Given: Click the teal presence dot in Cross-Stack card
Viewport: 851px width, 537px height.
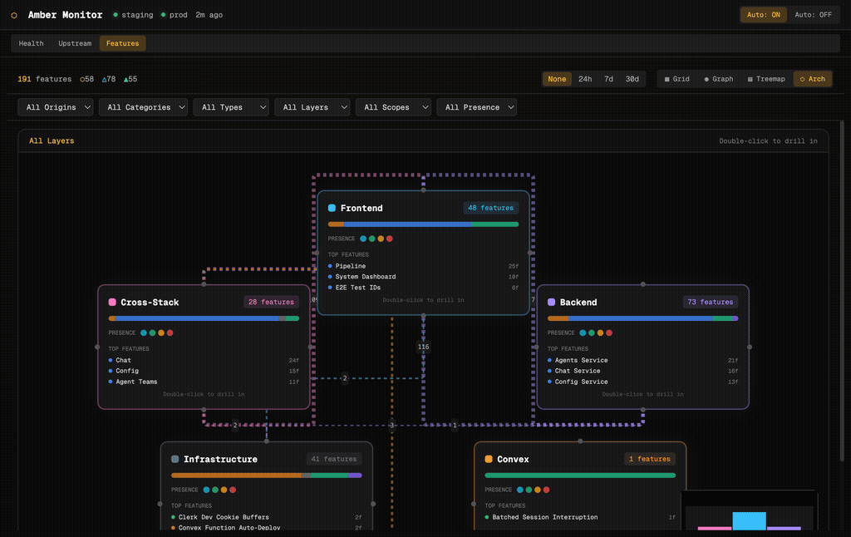Looking at the screenshot, I should [144, 333].
